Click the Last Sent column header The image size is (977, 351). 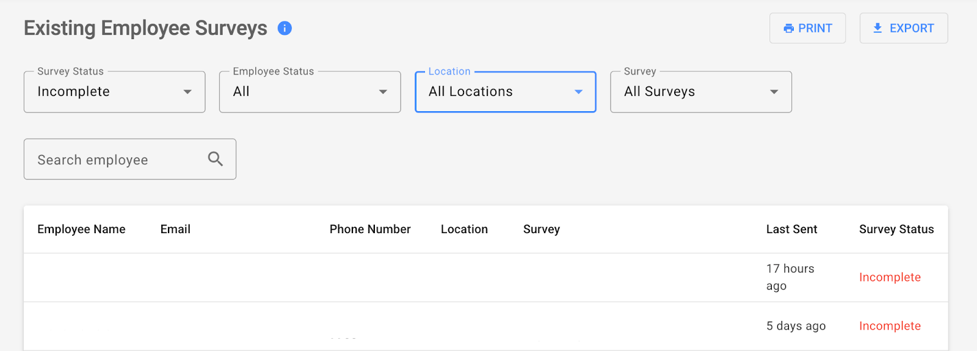(791, 230)
